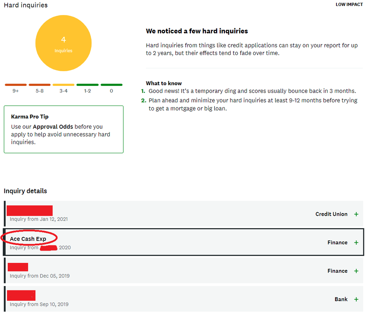Click the Inquiry from Dec 05, 2019 text
The image size is (367, 333).
click(x=40, y=276)
